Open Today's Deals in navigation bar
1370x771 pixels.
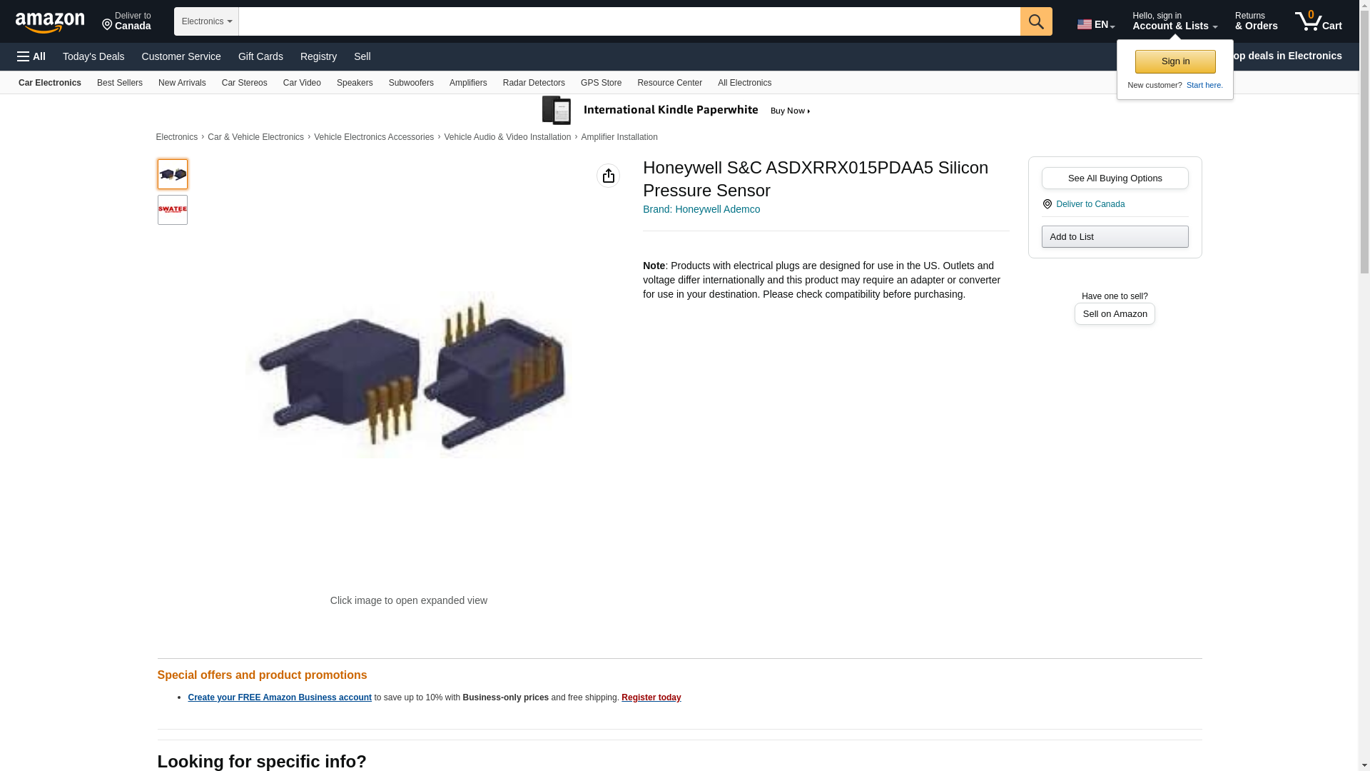pos(93,56)
